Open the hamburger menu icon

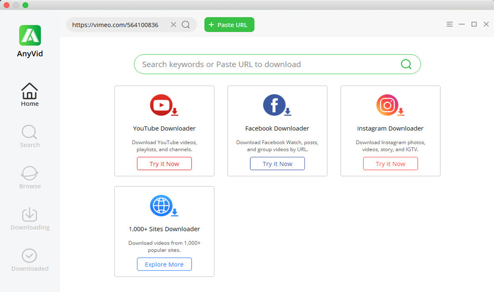tap(450, 24)
